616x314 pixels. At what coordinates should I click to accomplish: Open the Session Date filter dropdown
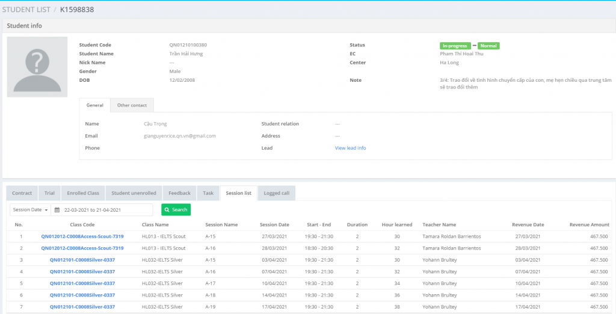[30, 210]
